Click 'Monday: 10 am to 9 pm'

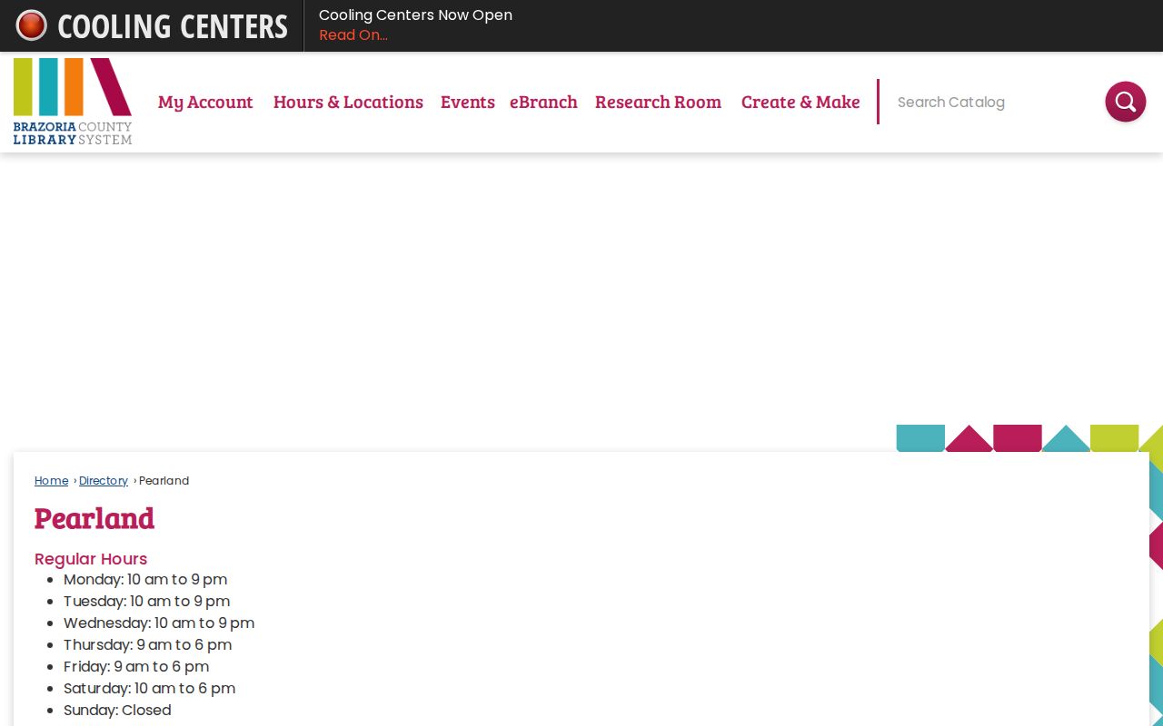click(145, 579)
